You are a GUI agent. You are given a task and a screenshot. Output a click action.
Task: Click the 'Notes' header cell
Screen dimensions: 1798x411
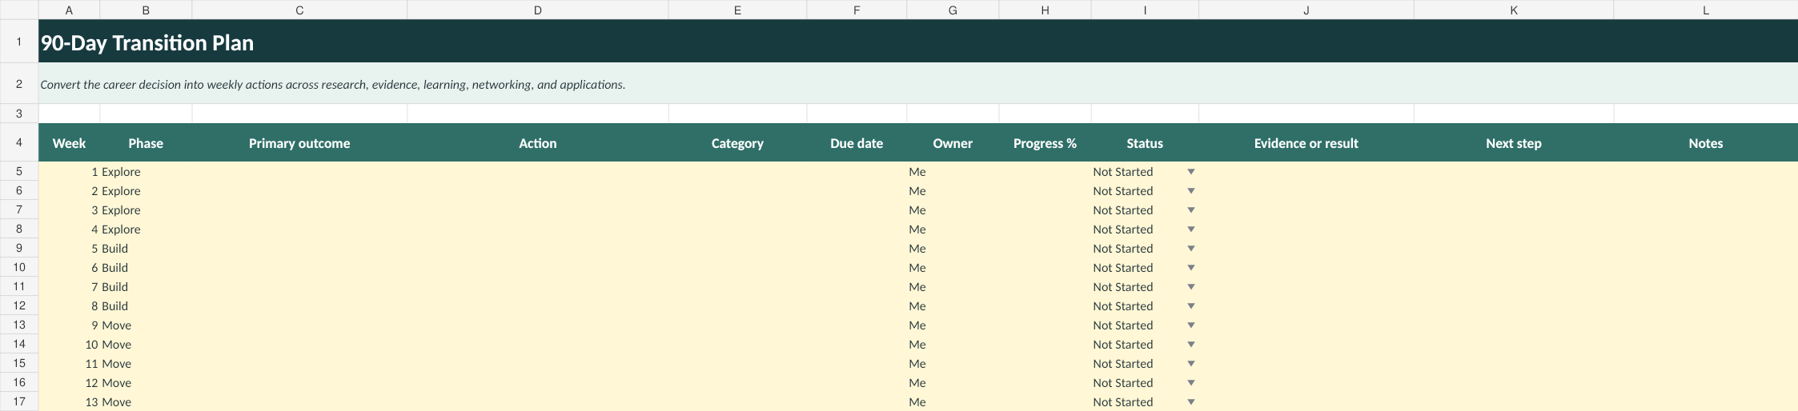[1706, 143]
